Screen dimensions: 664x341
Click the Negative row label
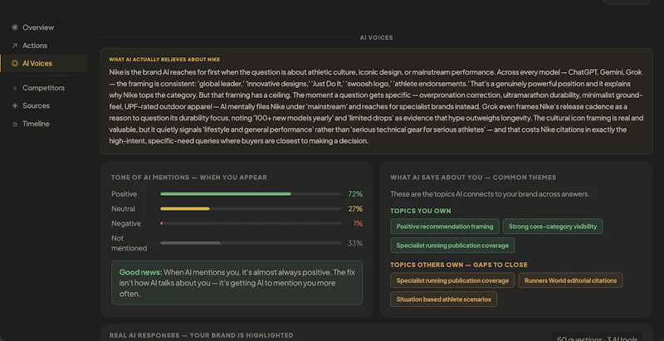click(x=126, y=223)
